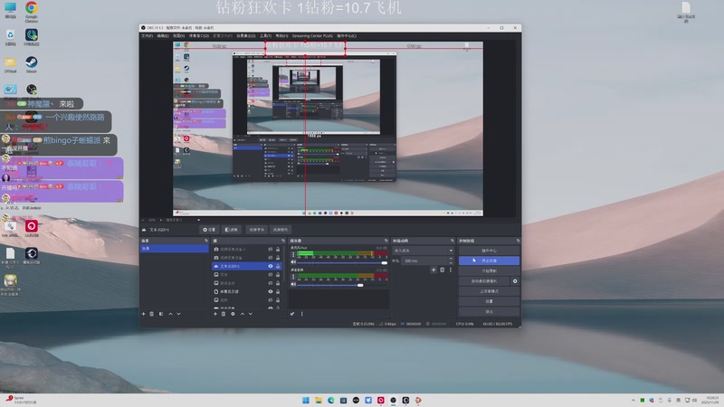Open Windows Start button on taskbar
Viewport: 724px width, 407px height.
306,400
